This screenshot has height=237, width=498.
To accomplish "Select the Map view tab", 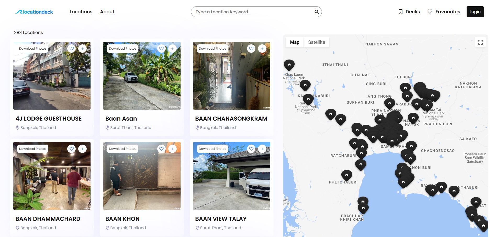I will click(x=295, y=42).
